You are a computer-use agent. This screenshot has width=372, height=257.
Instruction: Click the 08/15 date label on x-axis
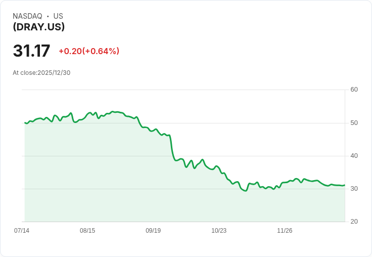(87, 230)
